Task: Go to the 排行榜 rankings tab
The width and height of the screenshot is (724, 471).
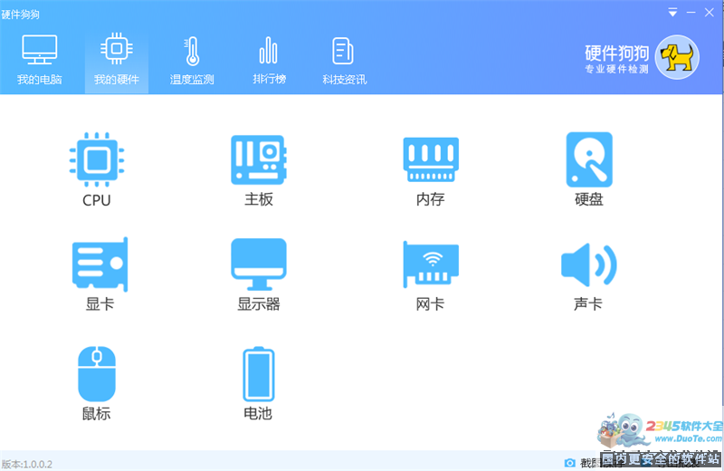Action: pyautogui.click(x=269, y=60)
